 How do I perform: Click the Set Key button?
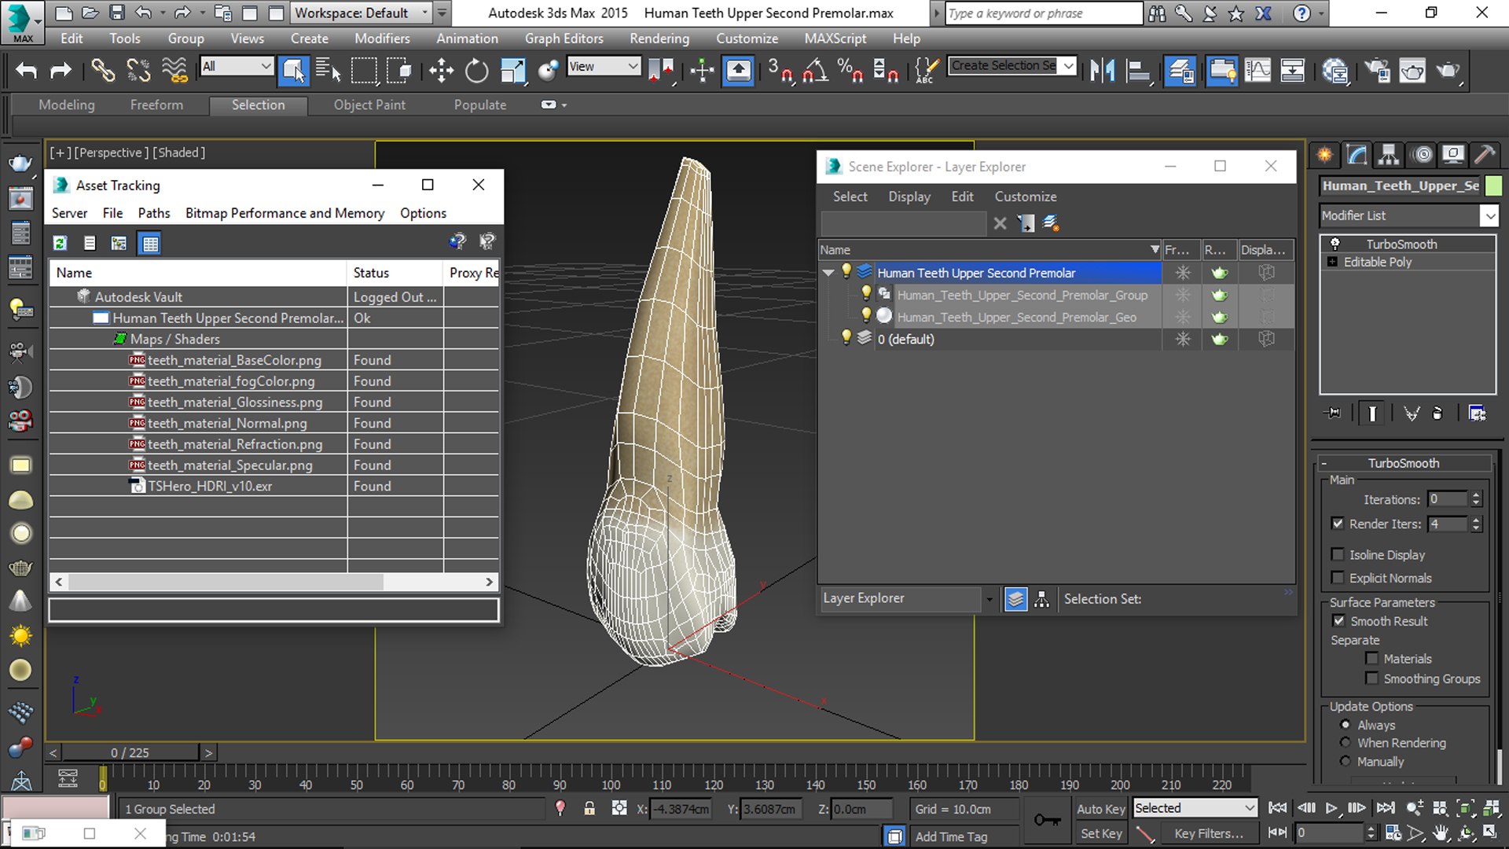1100,833
